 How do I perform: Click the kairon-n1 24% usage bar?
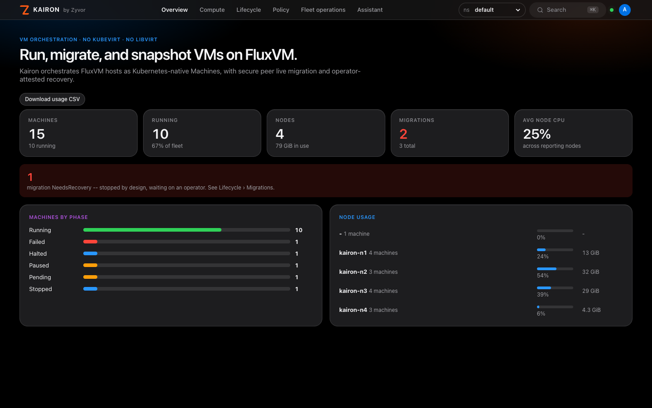pos(555,250)
